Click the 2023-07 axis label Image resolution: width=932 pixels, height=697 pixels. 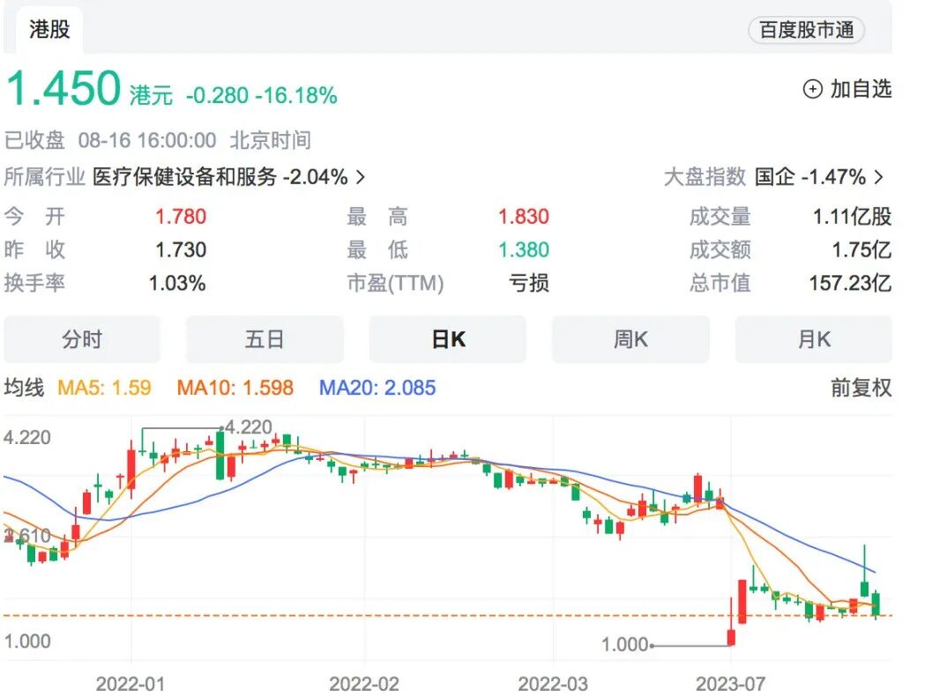coord(732,681)
